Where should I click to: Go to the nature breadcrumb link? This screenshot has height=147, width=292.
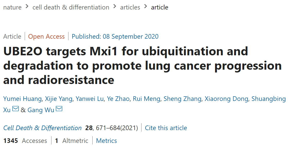pos(12,7)
